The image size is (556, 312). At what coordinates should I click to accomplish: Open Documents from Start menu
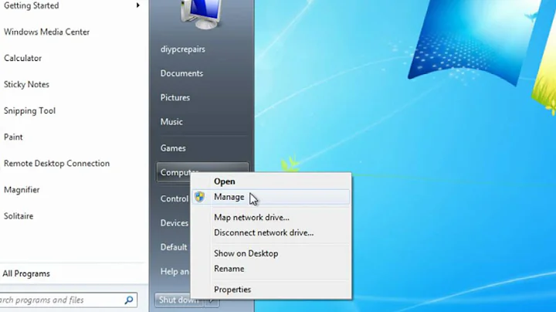[x=181, y=73]
